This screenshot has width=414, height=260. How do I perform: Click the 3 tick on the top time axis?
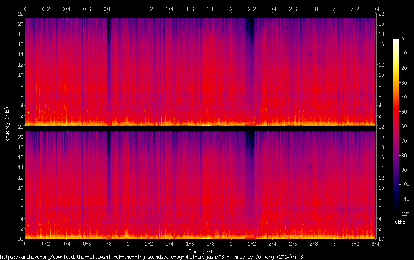(x=334, y=9)
